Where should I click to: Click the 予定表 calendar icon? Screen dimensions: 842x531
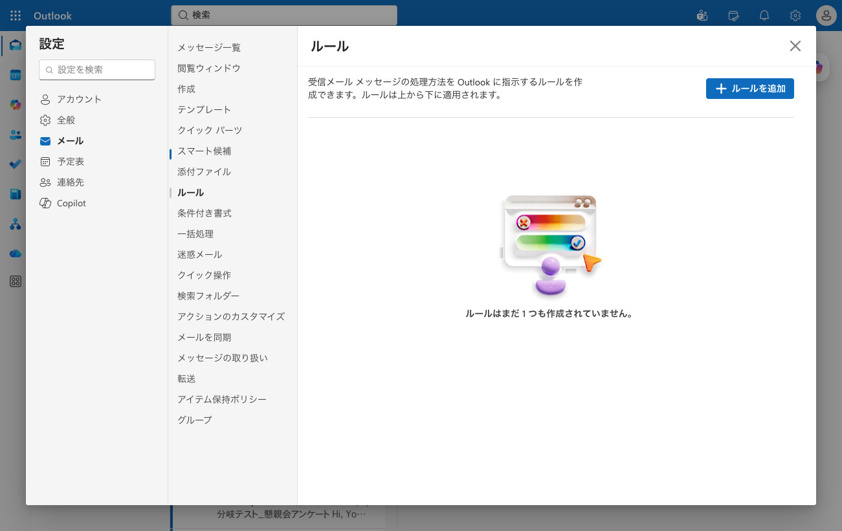point(45,162)
